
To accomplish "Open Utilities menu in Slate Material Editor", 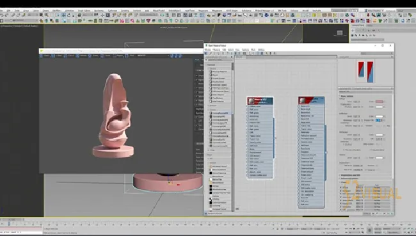I will click(261, 49).
